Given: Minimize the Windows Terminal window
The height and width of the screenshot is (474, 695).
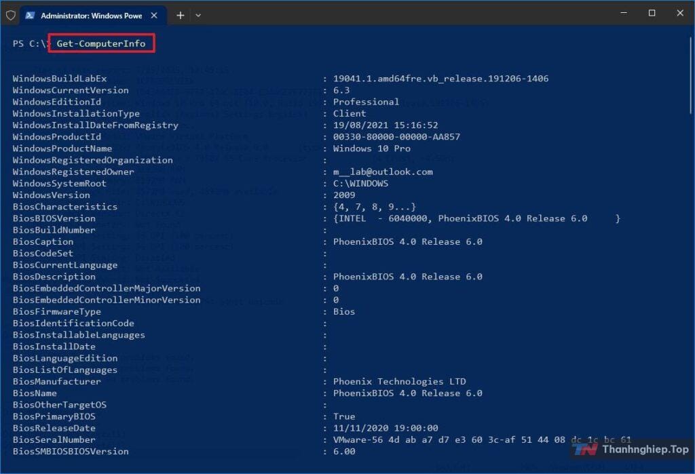Looking at the screenshot, I should 624,14.
